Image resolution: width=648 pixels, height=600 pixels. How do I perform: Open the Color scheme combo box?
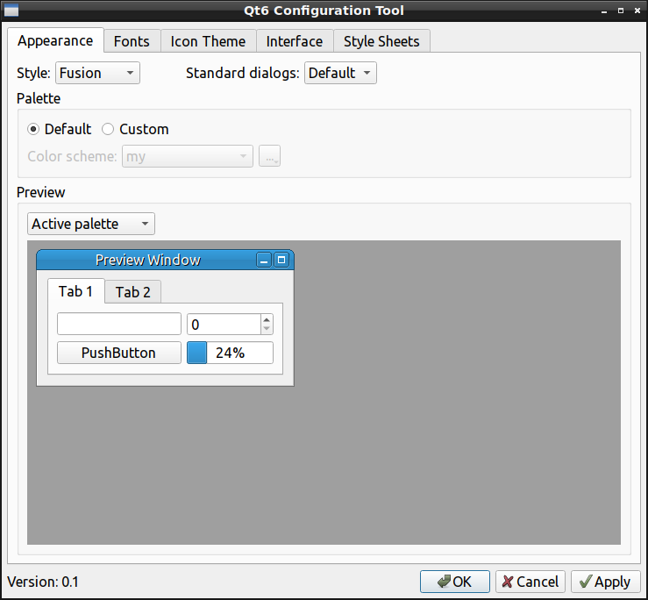pyautogui.click(x=187, y=156)
